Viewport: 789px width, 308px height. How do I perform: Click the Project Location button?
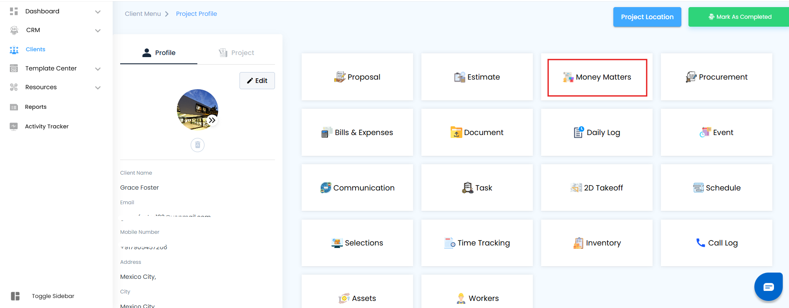pyautogui.click(x=647, y=17)
